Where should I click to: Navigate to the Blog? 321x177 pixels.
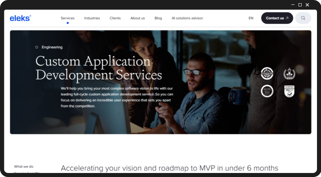pyautogui.click(x=158, y=18)
